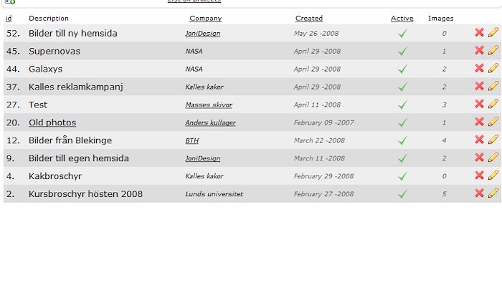Sort by Company column header
This screenshot has height=298, width=502.
206,19
